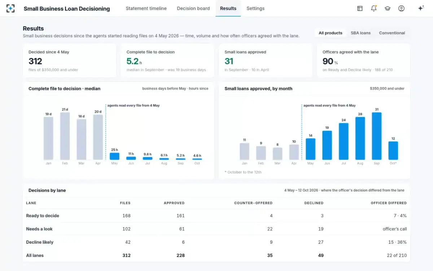Switch to Statement timeline tab

(146, 8)
